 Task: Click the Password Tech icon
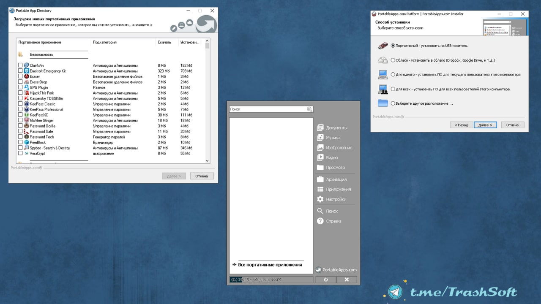[x=26, y=137]
